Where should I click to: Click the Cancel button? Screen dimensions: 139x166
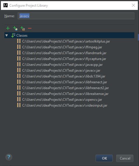(x=125, y=158)
